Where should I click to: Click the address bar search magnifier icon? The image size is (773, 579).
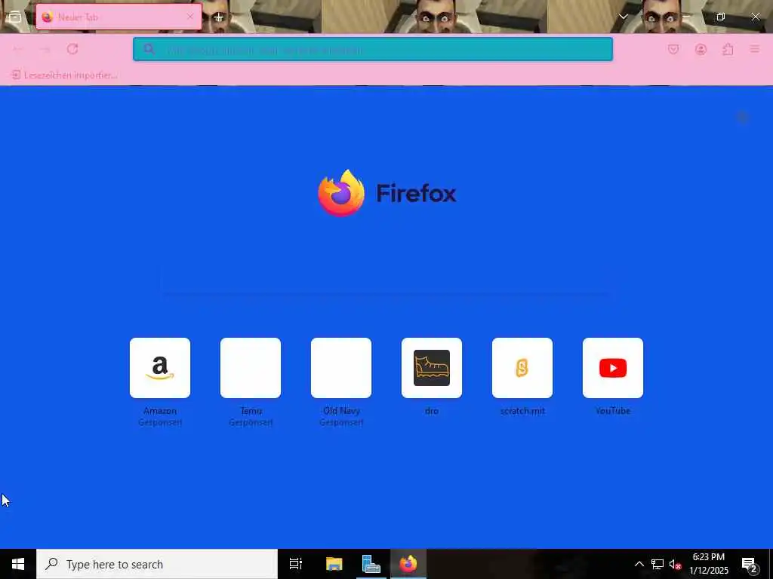click(149, 49)
